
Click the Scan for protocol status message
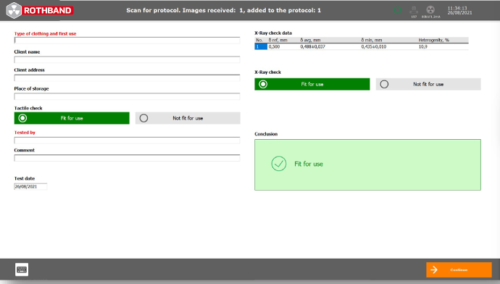(223, 10)
